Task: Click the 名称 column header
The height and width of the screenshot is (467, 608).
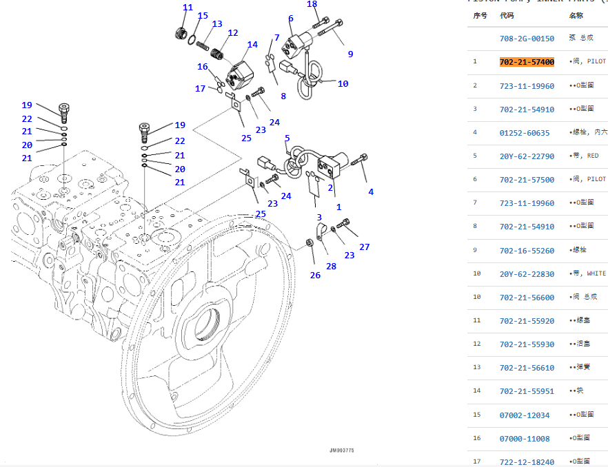Action: pyautogui.click(x=576, y=16)
